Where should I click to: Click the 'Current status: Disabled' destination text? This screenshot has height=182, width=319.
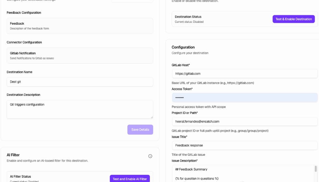click(x=189, y=22)
